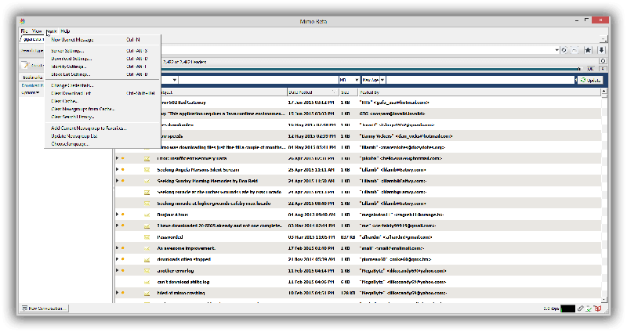Viewport: 627px width, 332px height.
Task: Click the red status icon in the bottom corner
Action: click(x=598, y=309)
